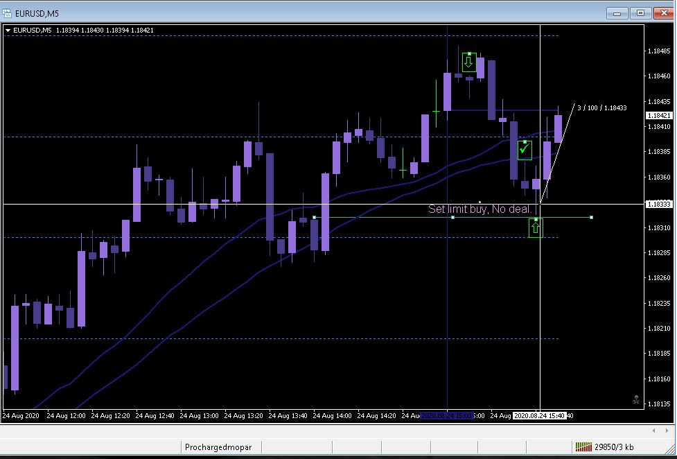Select the green buy up-arrow marker

pyautogui.click(x=536, y=228)
